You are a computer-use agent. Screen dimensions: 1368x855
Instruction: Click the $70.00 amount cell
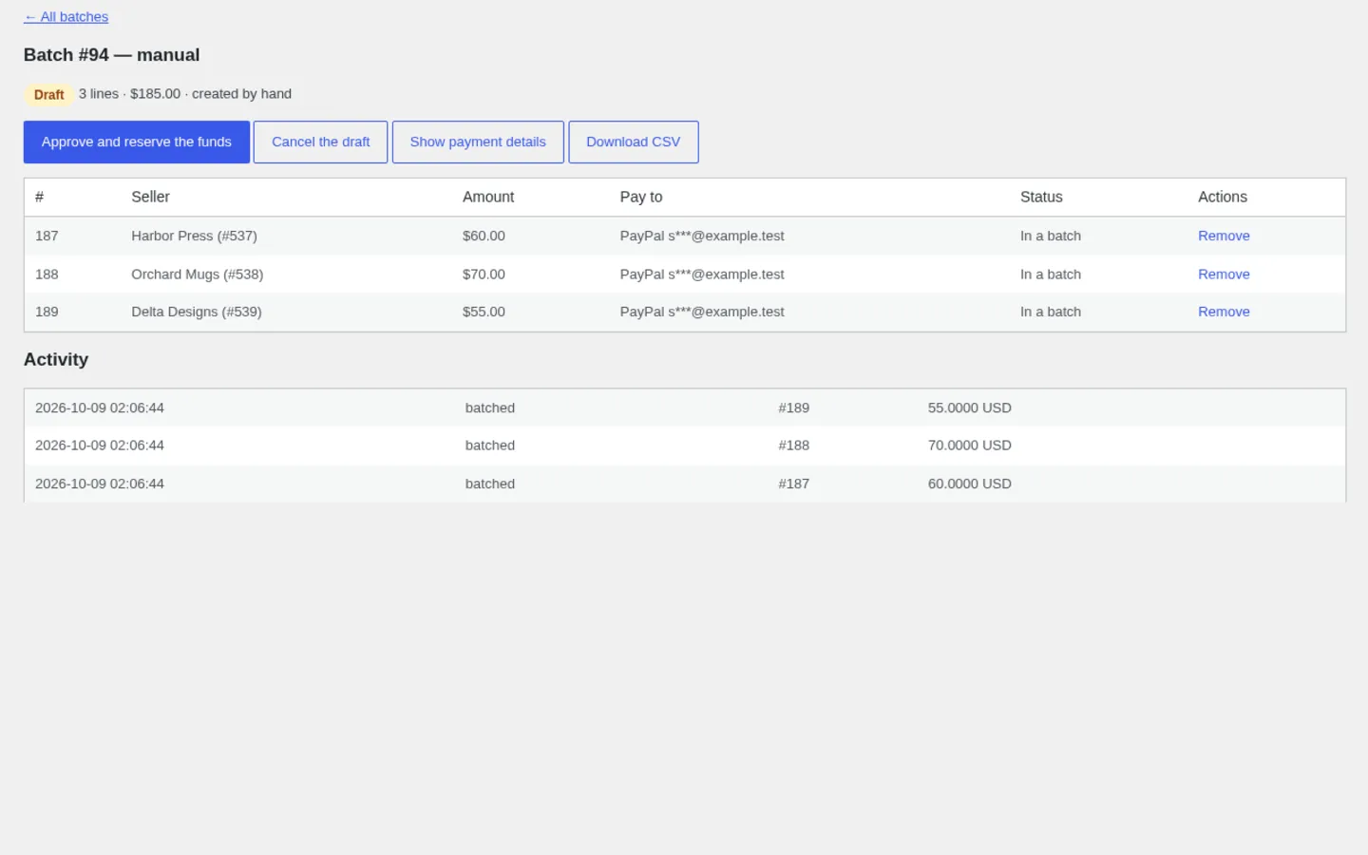484,274
